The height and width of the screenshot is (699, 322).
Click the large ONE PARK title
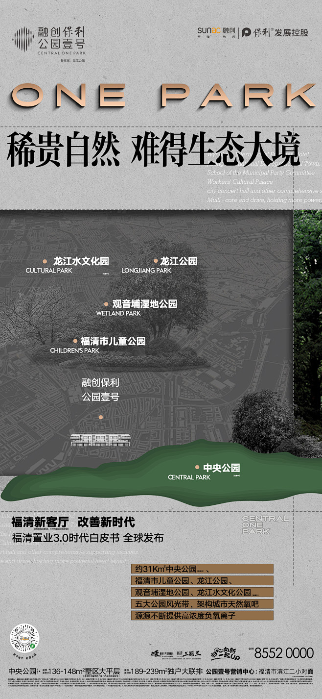coord(163,96)
